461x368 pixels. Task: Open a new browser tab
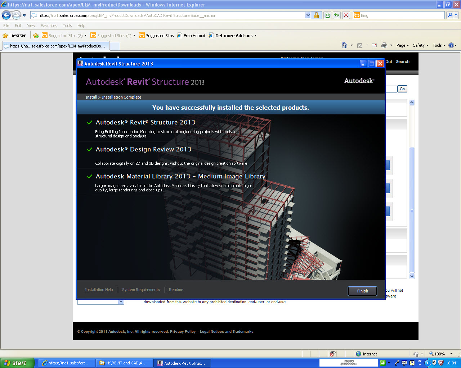[x=115, y=46]
